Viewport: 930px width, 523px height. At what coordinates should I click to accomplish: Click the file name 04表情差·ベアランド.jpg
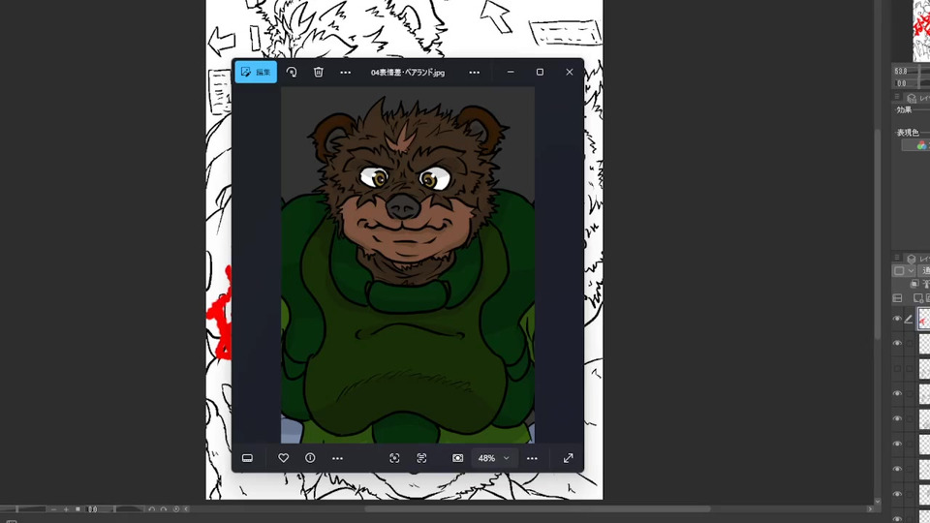pos(408,73)
